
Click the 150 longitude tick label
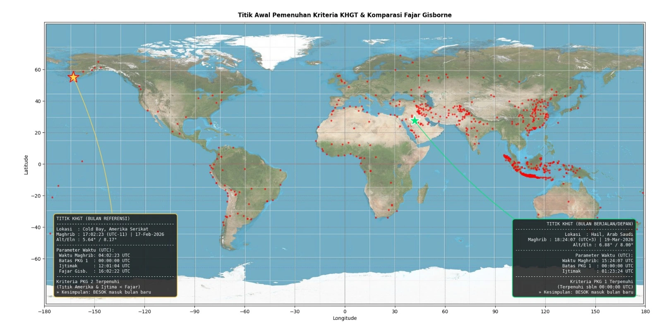click(x=595, y=312)
